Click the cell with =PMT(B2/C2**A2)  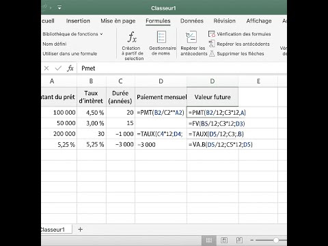click(x=161, y=113)
